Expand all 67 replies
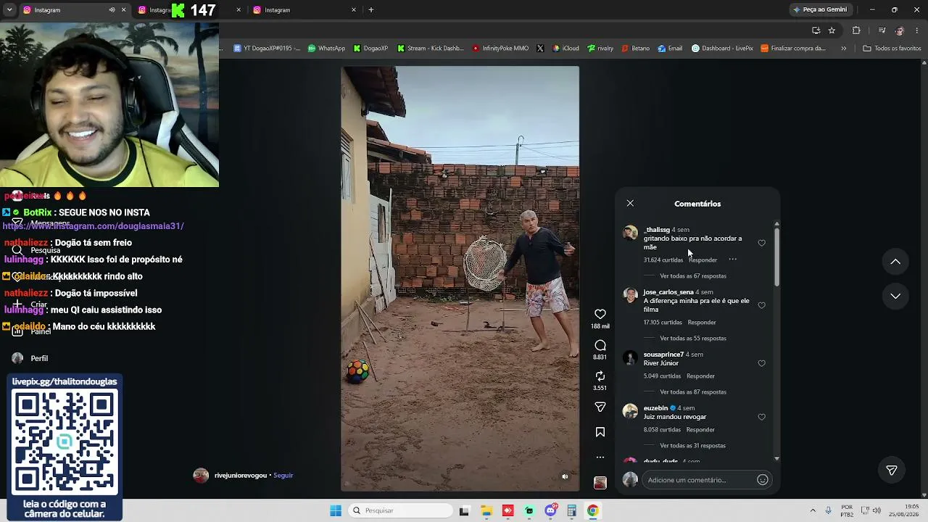The image size is (928, 522). [x=693, y=276]
